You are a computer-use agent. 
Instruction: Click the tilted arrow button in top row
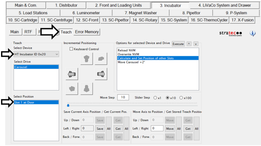pyautogui.click(x=101, y=59)
